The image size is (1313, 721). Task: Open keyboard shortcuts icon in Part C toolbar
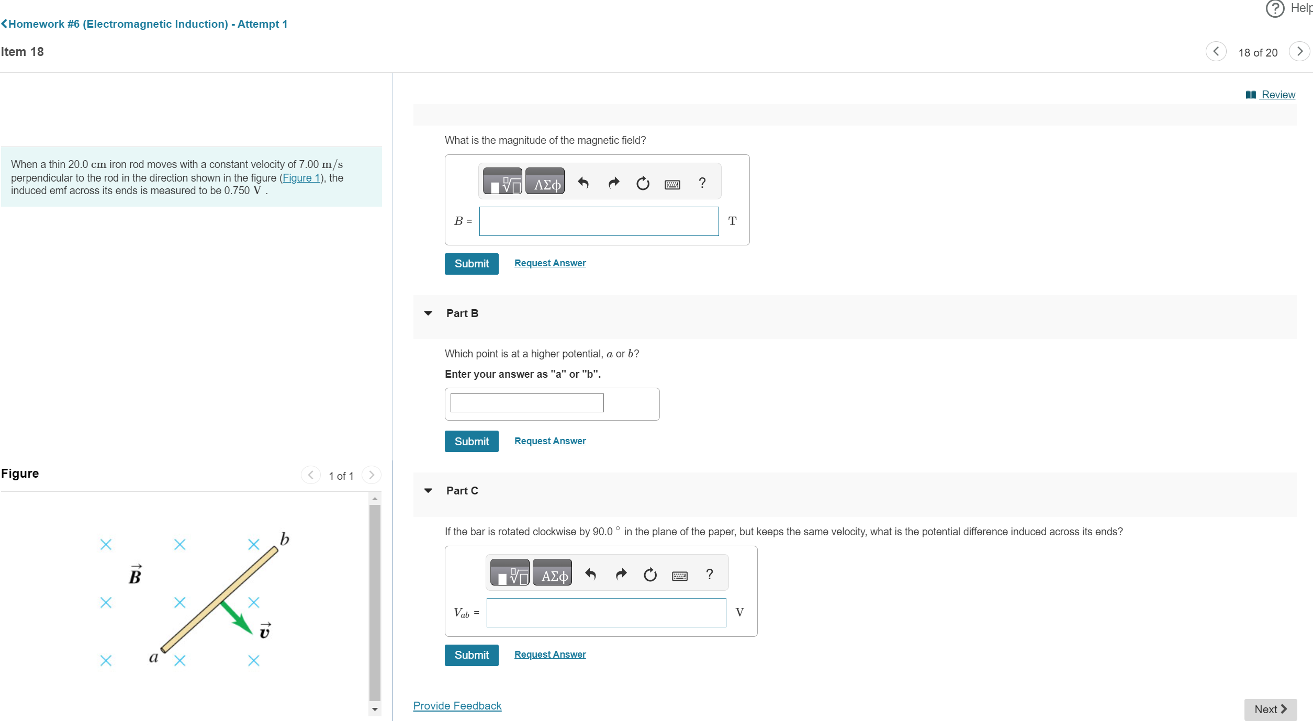(679, 576)
